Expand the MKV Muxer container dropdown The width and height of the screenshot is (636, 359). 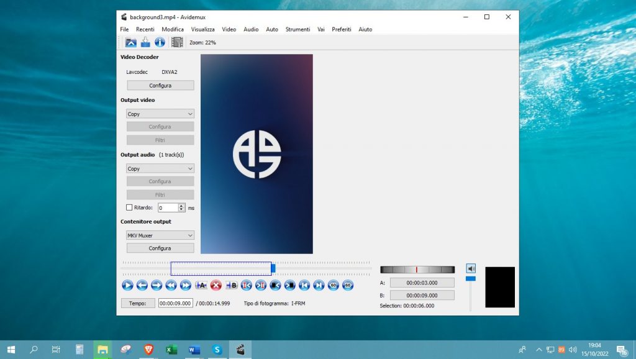point(160,235)
